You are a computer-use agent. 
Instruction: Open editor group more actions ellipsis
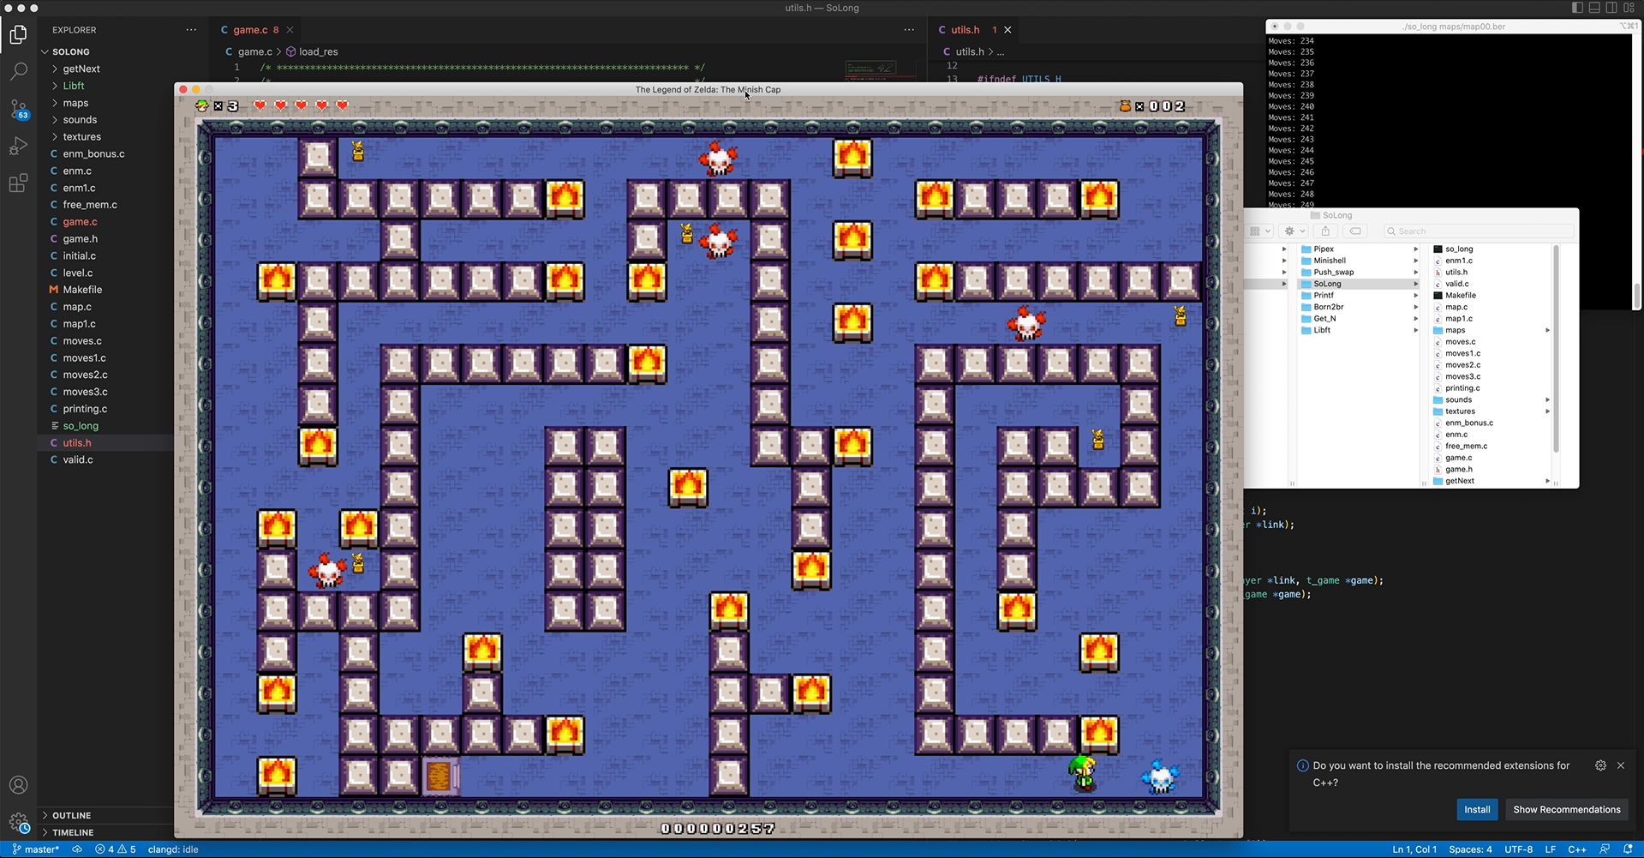point(909,30)
